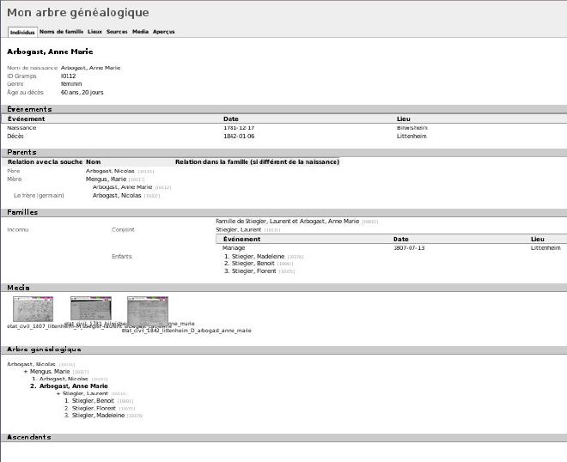Open Stiegler, Florent in the Arbre généalogique
This screenshot has height=462, width=567.
(94, 408)
